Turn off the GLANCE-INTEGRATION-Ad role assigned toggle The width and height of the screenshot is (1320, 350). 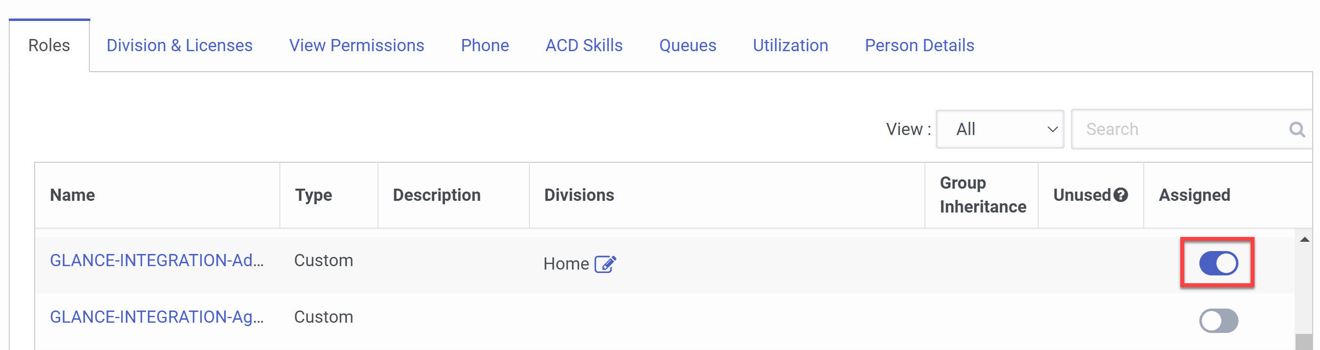click(1218, 264)
